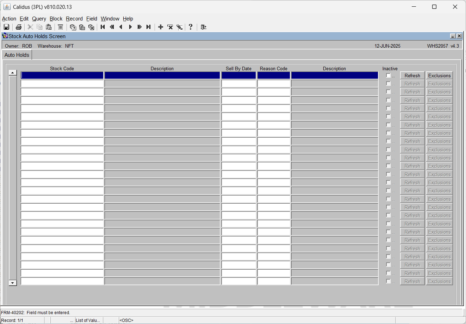Select the Auto Holds tab
Viewport: 466px width, 324px height.
[17, 55]
